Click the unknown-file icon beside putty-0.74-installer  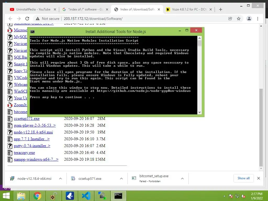click(10, 146)
